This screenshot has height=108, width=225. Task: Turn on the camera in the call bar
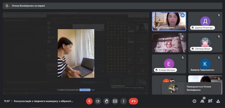98,101
